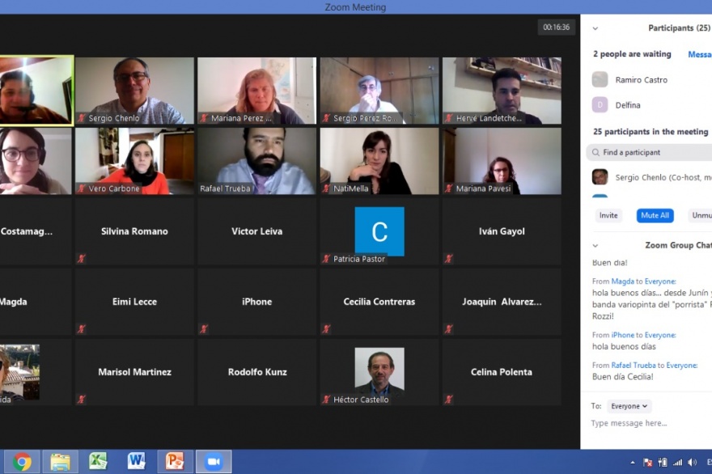Open PowerPoint from the taskbar
This screenshot has width=712, height=474.
point(175,461)
